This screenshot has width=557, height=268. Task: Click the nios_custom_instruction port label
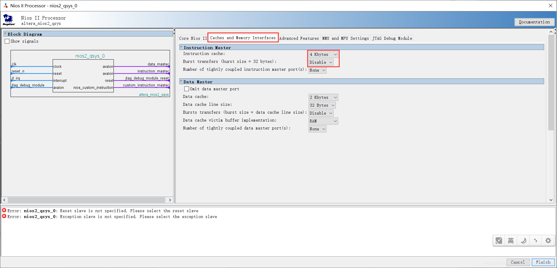pos(93,87)
